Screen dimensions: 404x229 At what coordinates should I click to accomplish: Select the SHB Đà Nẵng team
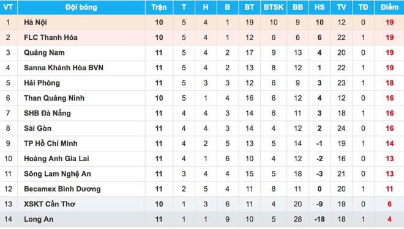47,114
